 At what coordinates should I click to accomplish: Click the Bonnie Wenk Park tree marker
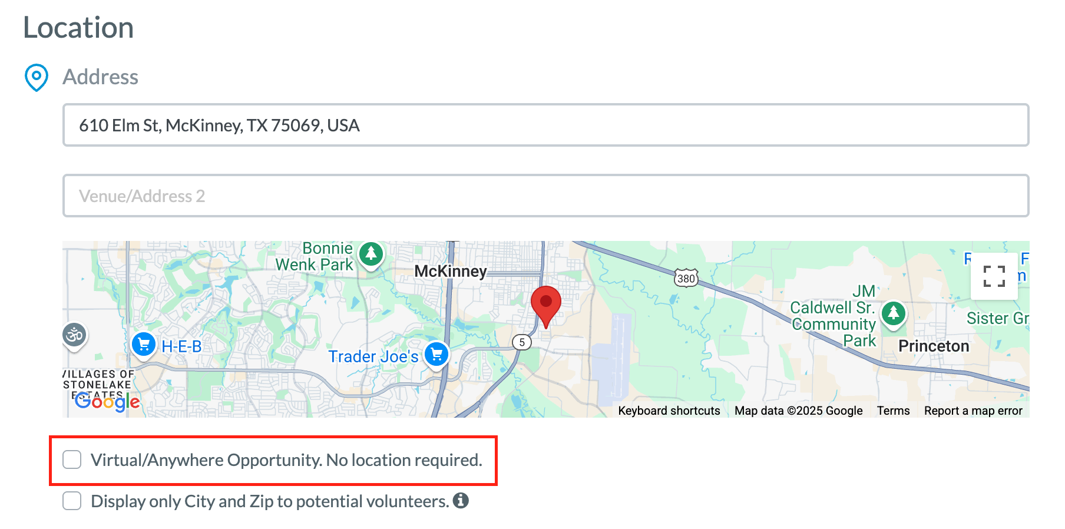pos(371,255)
